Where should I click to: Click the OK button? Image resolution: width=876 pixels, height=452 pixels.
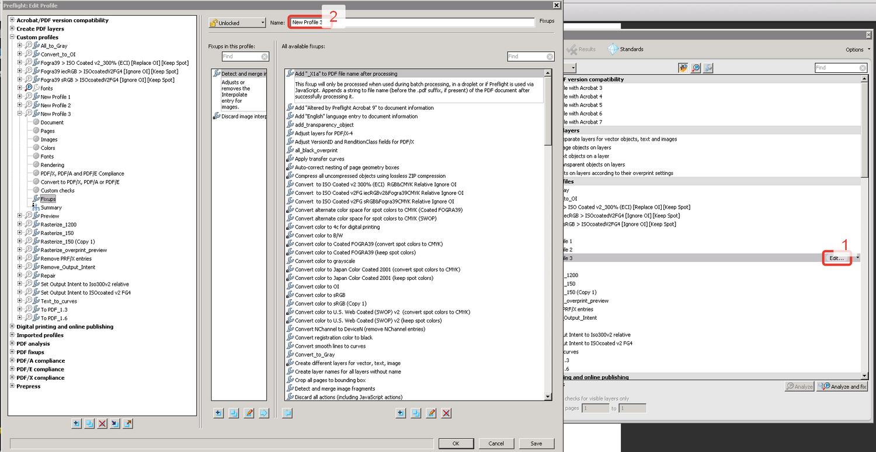pyautogui.click(x=456, y=443)
